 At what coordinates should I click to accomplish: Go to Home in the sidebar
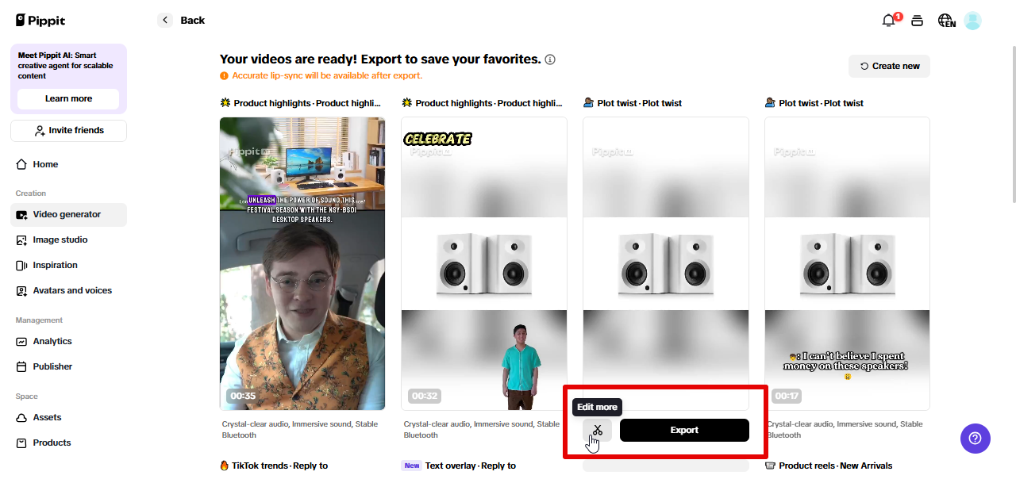44,164
